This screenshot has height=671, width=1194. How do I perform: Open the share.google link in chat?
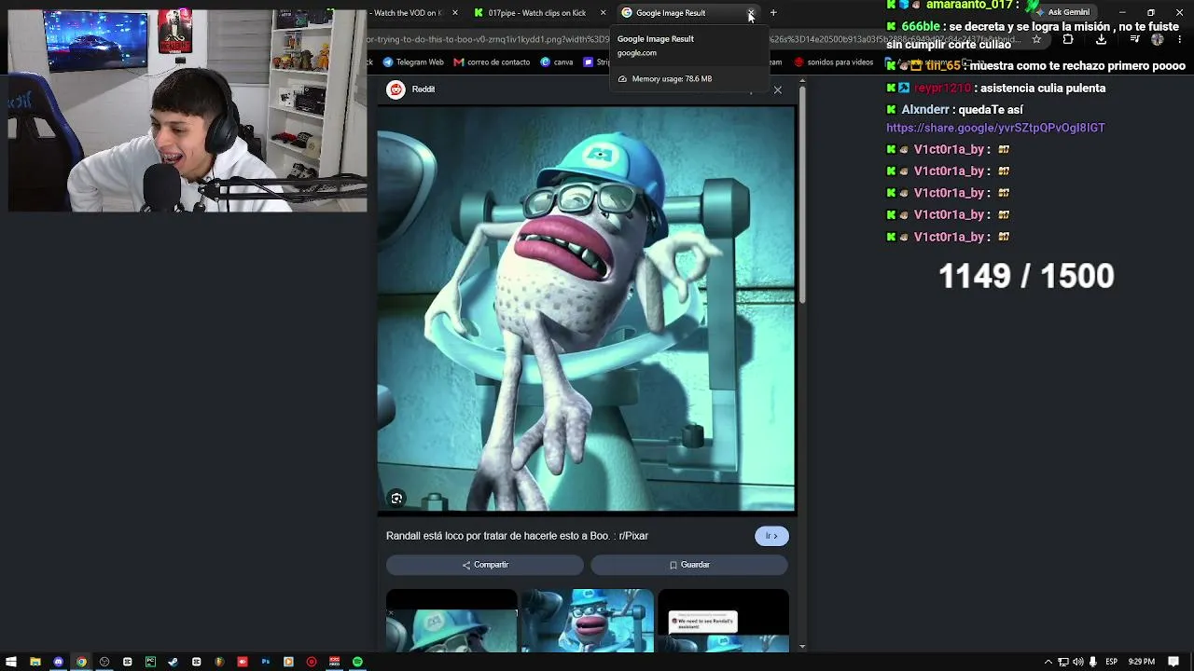tap(995, 128)
